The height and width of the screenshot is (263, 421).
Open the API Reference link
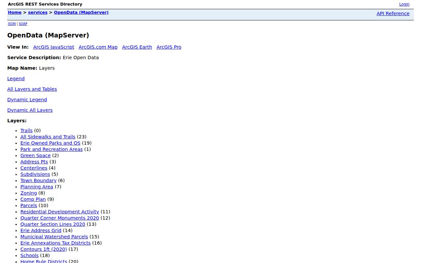(393, 13)
